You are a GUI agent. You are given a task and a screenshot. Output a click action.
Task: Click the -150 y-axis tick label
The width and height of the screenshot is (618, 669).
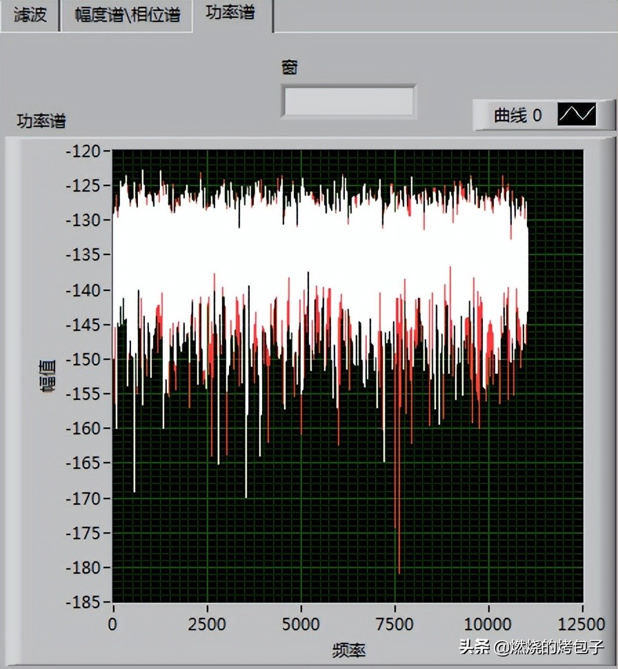(x=83, y=359)
